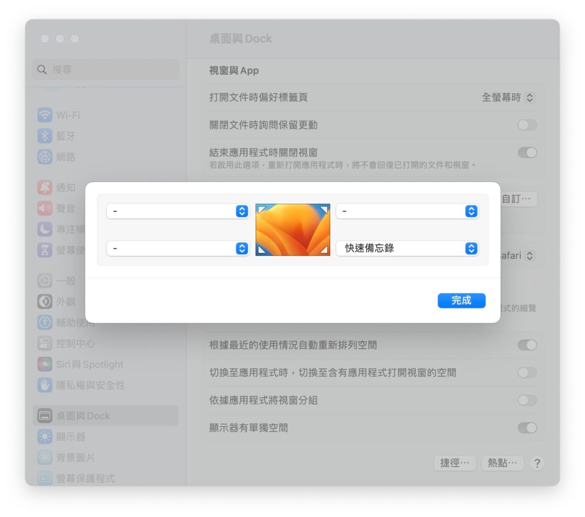Screen dimensions: 585x517
Task: Open Siri 與 Spotlight icon
Action: click(45, 364)
